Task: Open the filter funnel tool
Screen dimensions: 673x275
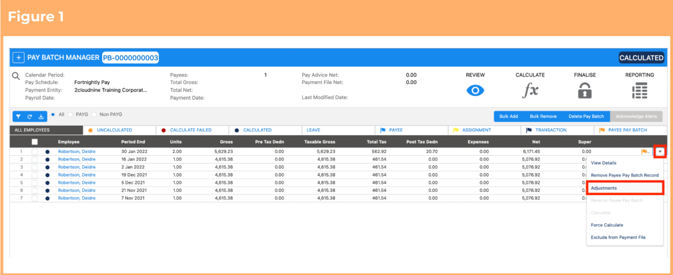Action: point(19,116)
